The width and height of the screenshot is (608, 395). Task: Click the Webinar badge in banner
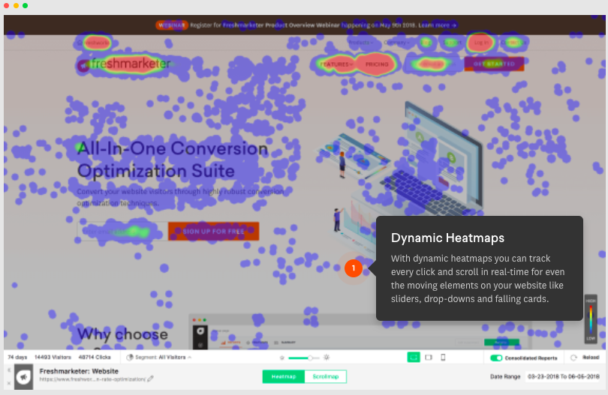172,25
